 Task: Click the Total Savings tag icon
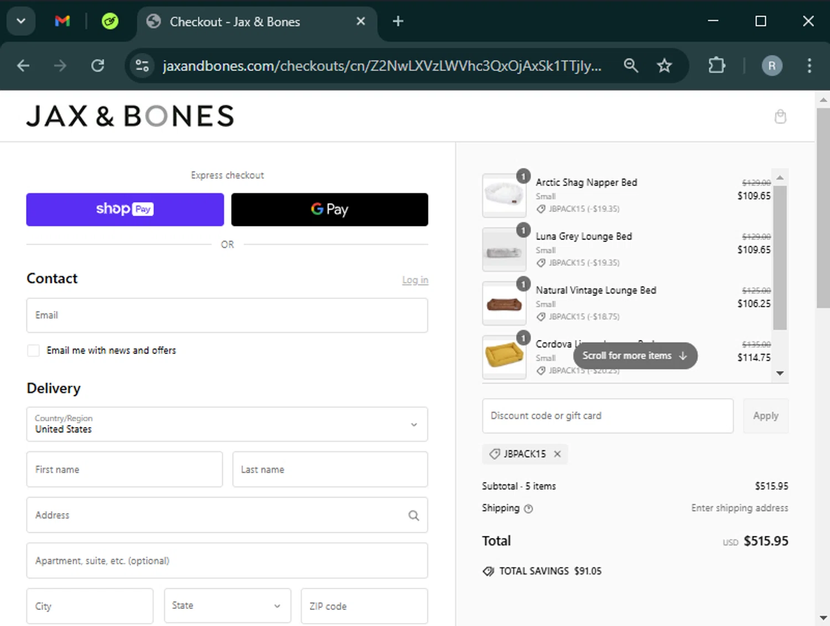[x=488, y=571]
